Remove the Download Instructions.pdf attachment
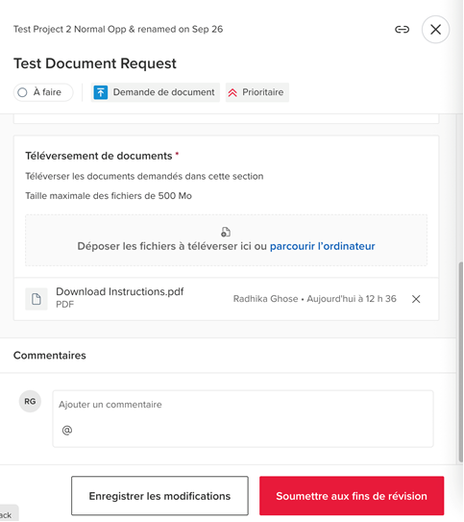This screenshot has width=464, height=522. (x=416, y=299)
